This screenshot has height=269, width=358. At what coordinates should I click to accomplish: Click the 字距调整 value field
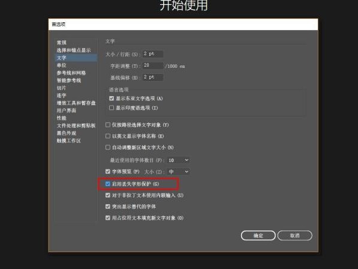coord(153,65)
